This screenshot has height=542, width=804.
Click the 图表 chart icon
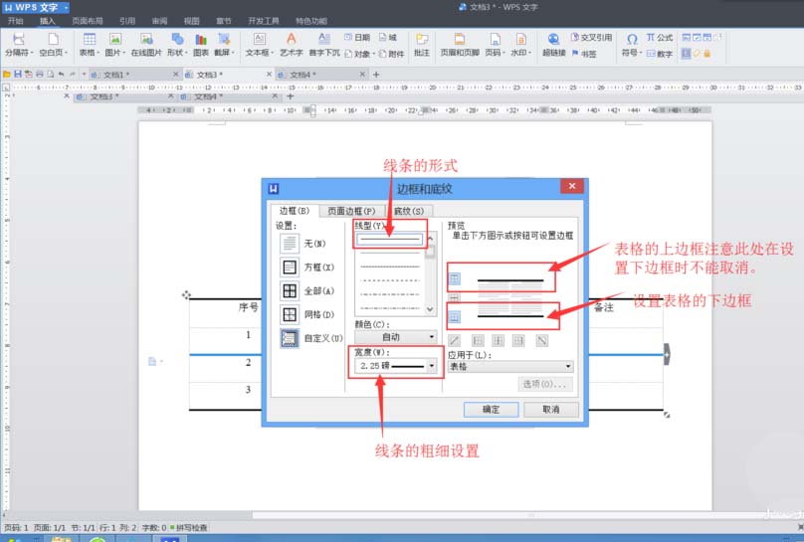tap(201, 44)
